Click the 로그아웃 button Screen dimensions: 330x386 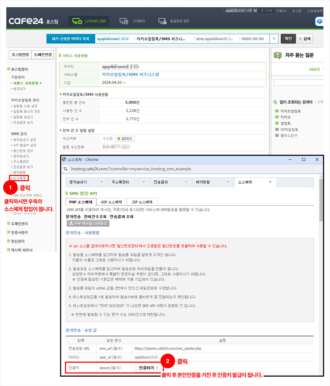266,10
